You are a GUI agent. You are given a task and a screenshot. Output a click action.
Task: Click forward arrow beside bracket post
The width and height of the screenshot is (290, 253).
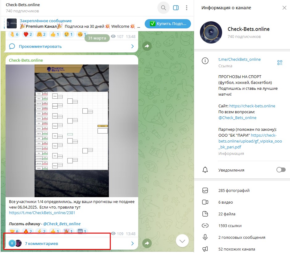pyautogui.click(x=147, y=243)
